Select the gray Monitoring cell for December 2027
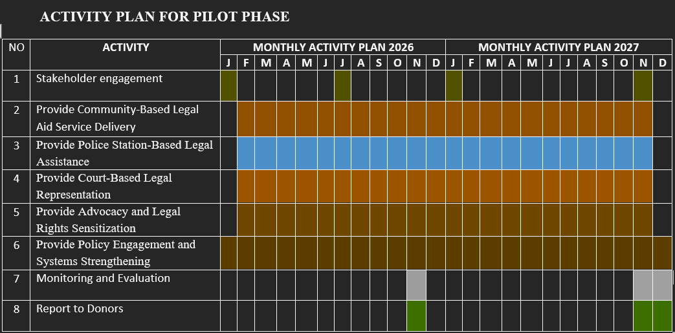The image size is (675, 333). pos(662,285)
